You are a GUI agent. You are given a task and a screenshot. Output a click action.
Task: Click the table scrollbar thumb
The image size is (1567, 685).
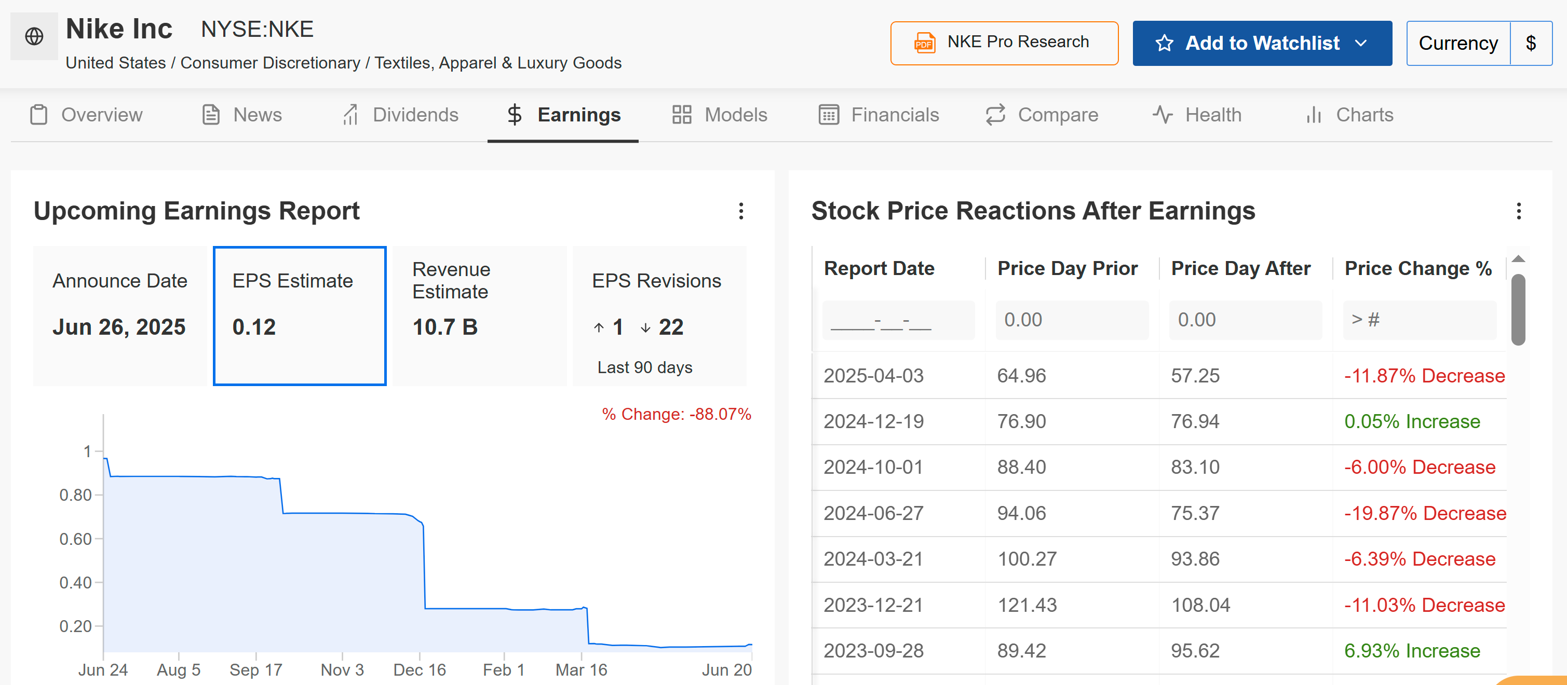click(1518, 310)
